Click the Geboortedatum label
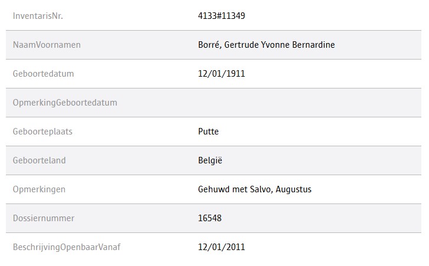Viewport: 429px width, 266px height. coord(43,74)
